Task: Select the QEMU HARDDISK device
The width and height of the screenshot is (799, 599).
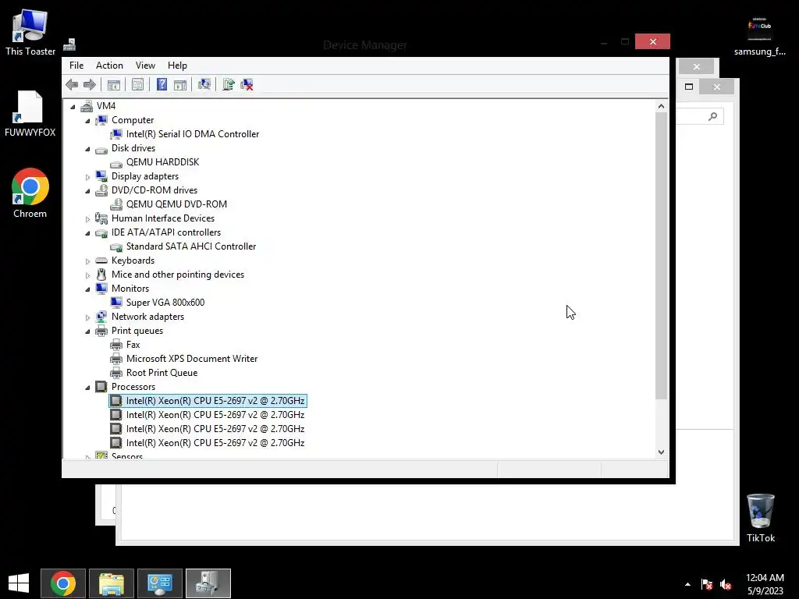Action: coord(162,162)
